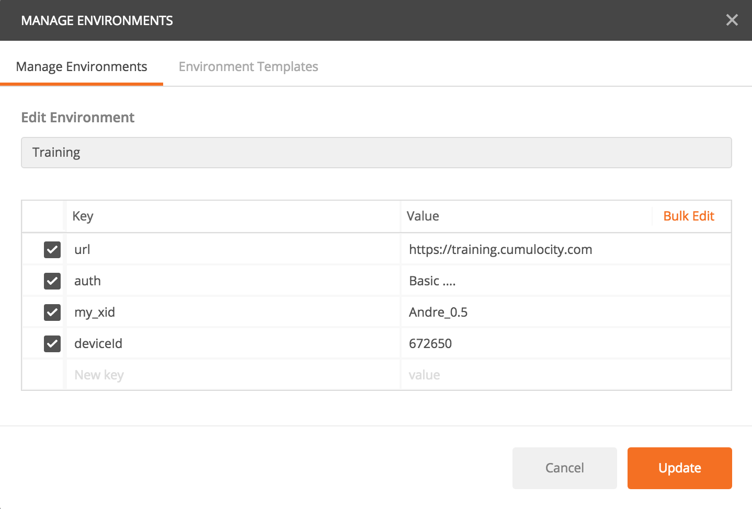Edit the Training environment name field
752x509 pixels.
click(376, 152)
